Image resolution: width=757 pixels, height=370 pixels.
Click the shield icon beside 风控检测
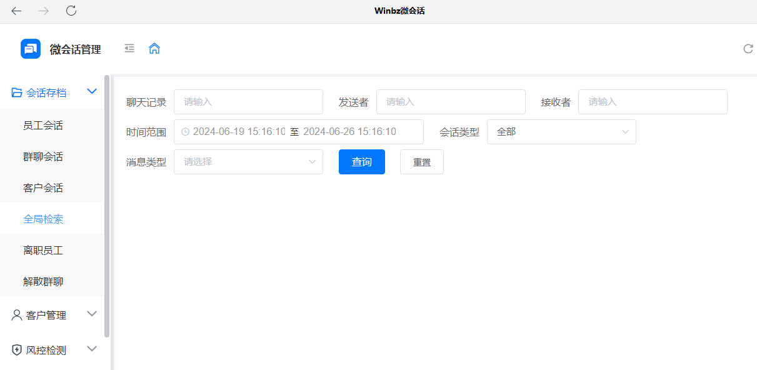(x=16, y=349)
